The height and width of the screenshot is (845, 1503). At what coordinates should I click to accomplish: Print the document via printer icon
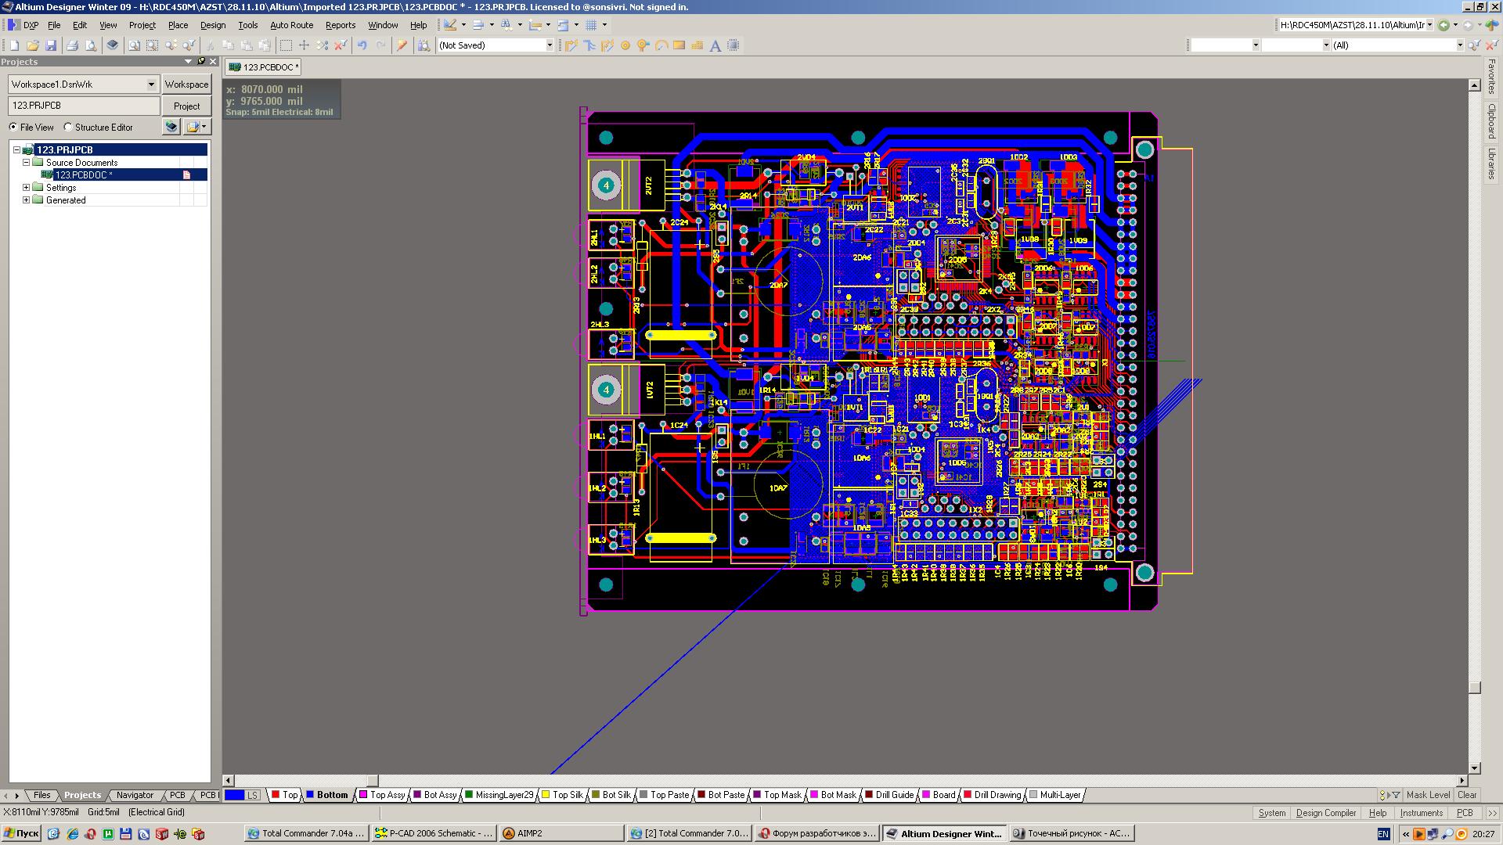(72, 45)
